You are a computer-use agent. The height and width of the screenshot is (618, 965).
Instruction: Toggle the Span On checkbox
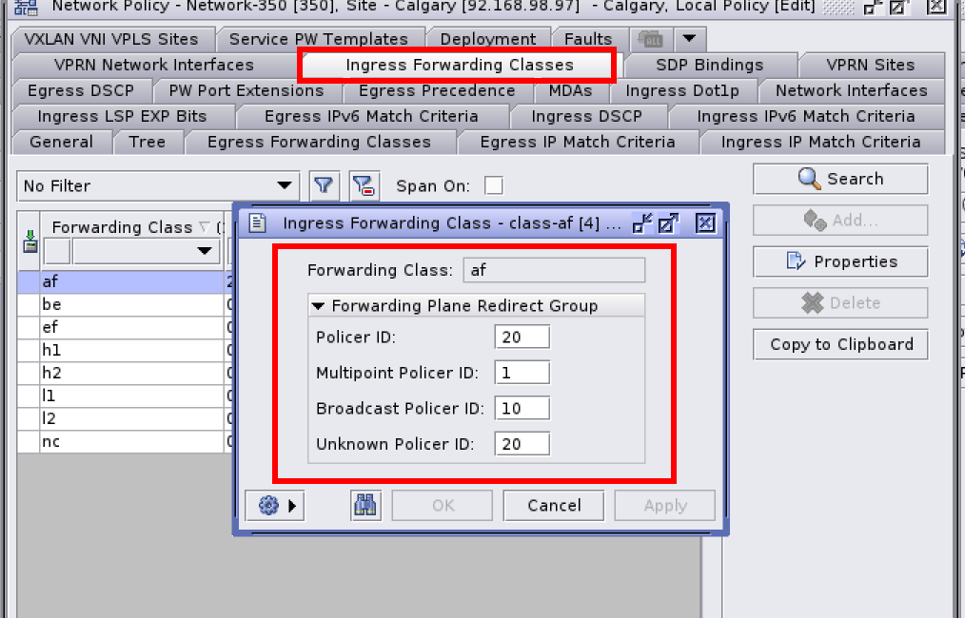[x=494, y=185]
